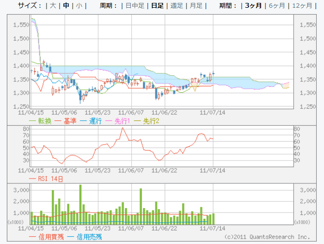The width and height of the screenshot is (324, 244).
Task: Change the interval to 週足 (weekly)
Action: [176, 6]
